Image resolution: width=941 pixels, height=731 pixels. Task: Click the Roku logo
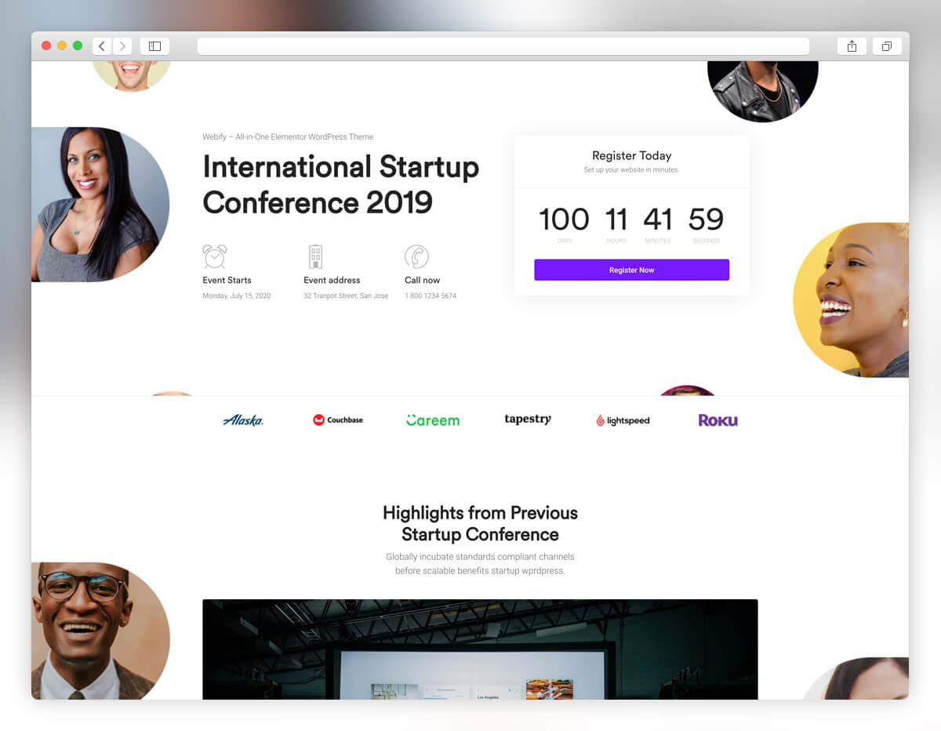tap(718, 420)
